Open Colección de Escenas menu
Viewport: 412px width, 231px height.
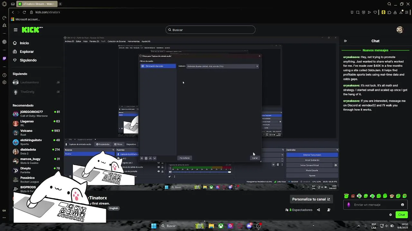(117, 41)
